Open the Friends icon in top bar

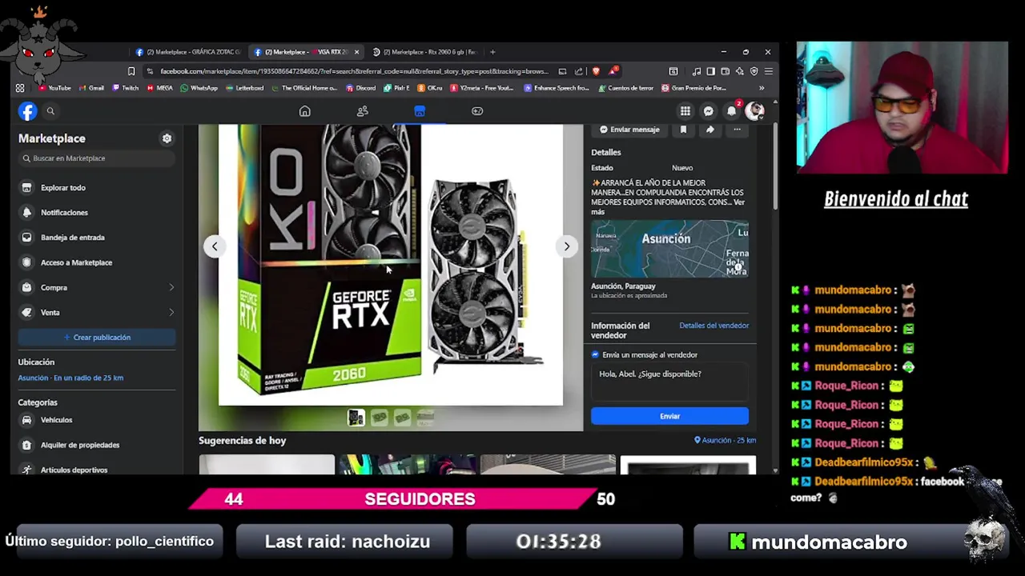click(362, 111)
